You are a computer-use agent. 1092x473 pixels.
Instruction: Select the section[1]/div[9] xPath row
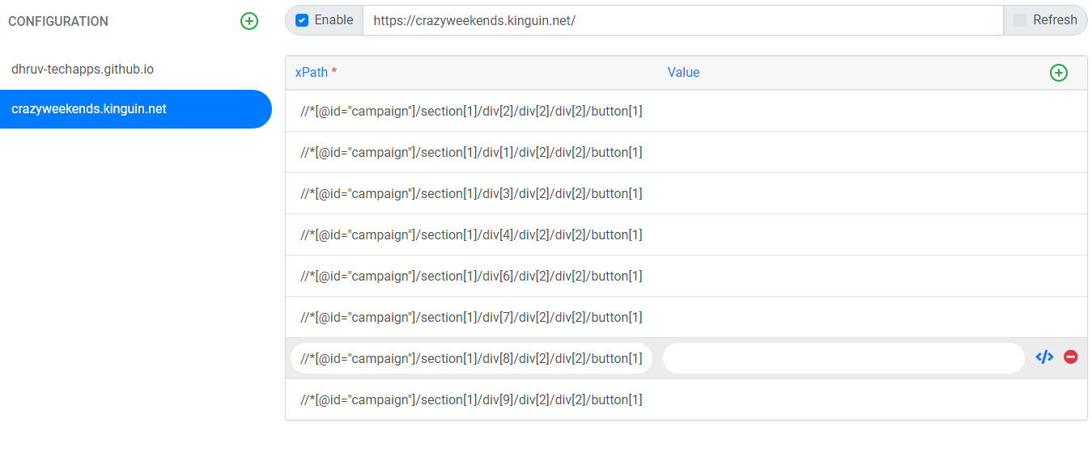point(686,399)
